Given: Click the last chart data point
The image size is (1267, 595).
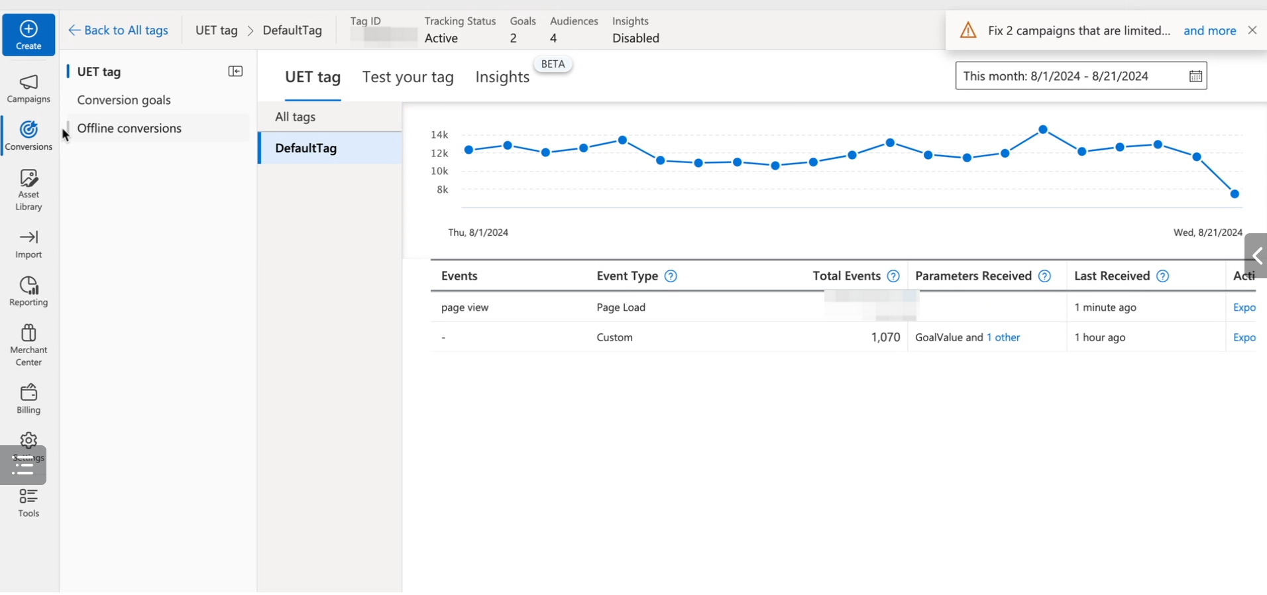Looking at the screenshot, I should pos(1235,194).
